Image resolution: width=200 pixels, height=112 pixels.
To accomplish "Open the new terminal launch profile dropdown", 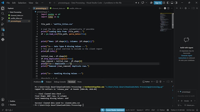I will pos(154,82).
